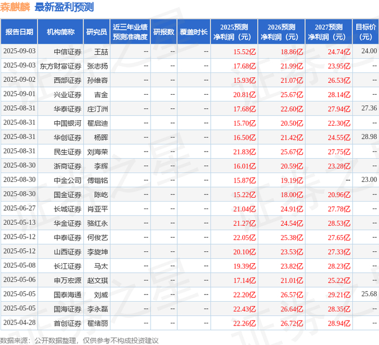Click researcher name 傅锴铭

[x=97, y=180]
